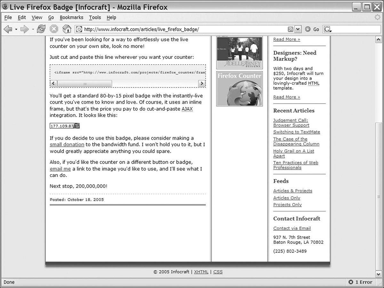Click top Read More link above Designers heading
Viewport: 384px width, 288px height.
(287, 39)
